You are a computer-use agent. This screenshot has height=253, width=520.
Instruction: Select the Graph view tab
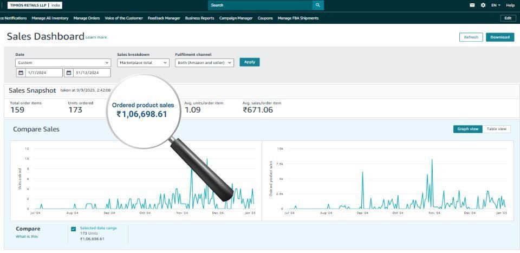pos(467,129)
